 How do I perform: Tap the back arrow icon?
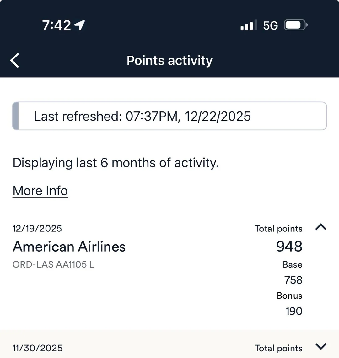[x=15, y=60]
